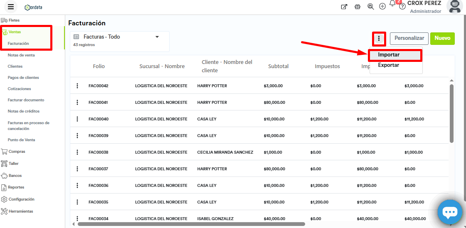Viewport: 466px width, 228px height.
Task: Click the Personalizar button
Action: pyautogui.click(x=409, y=38)
